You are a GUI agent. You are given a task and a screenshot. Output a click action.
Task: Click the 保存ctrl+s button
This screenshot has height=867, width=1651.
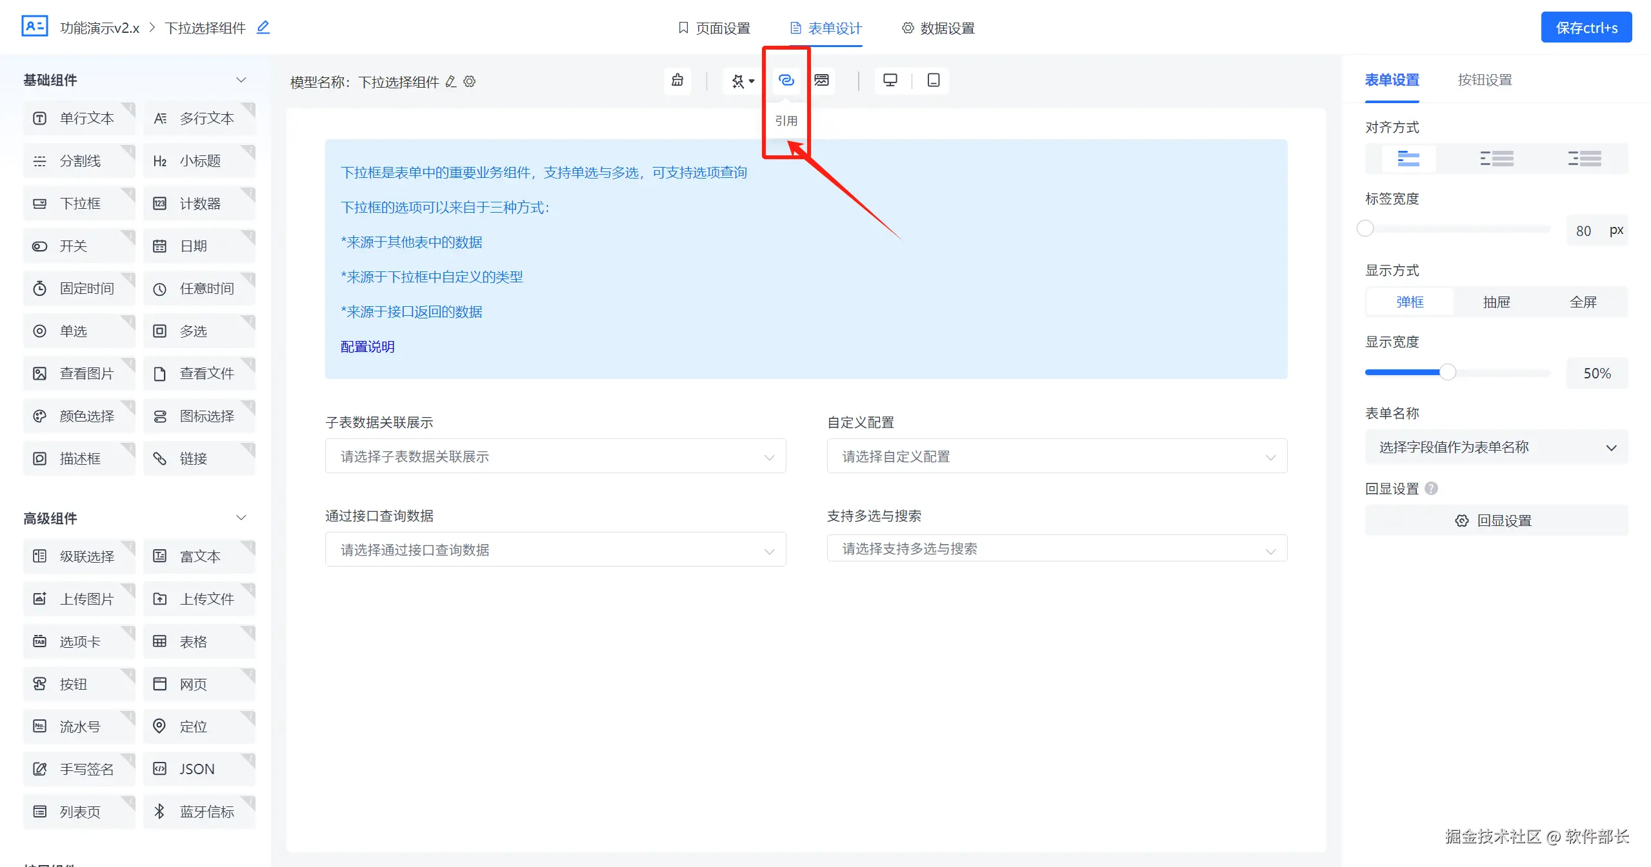(1586, 28)
